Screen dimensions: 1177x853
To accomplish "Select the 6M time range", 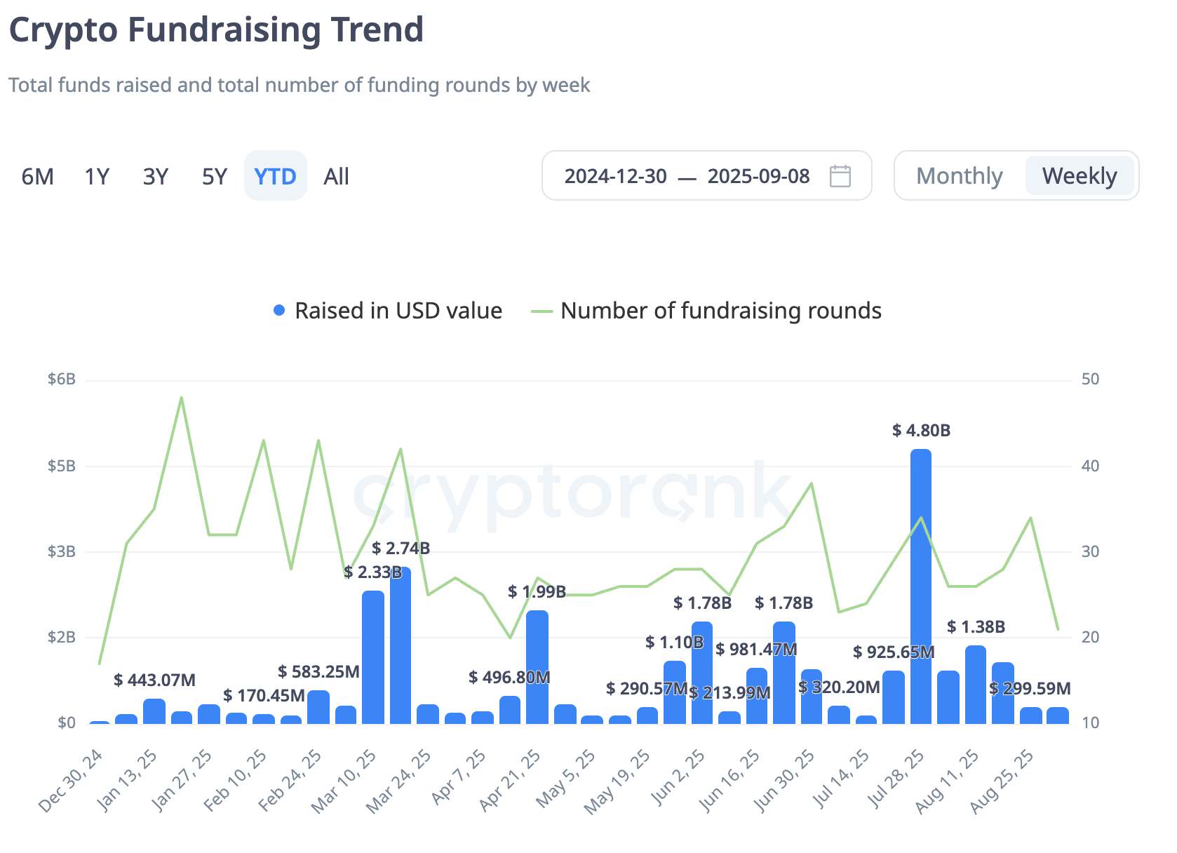I will pyautogui.click(x=38, y=177).
